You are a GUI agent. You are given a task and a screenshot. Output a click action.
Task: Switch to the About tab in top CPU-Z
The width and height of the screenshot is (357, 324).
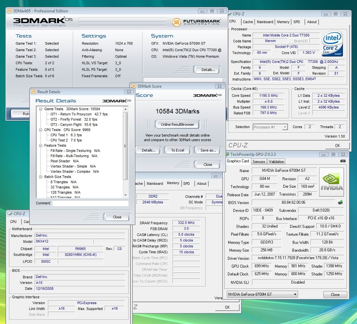click(x=312, y=22)
